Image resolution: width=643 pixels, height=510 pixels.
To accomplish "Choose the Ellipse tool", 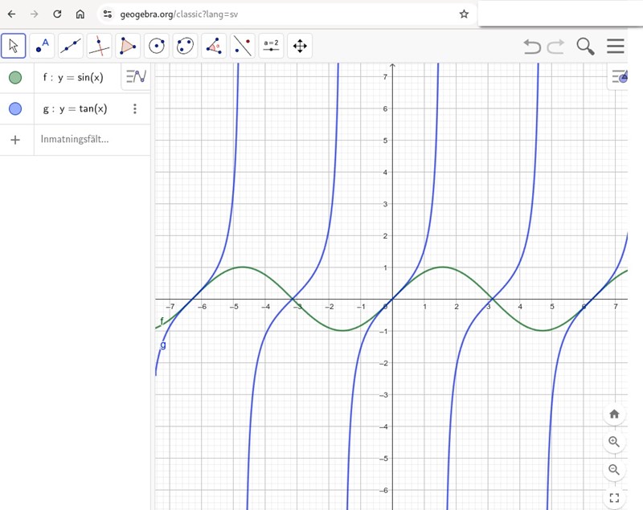I will point(185,46).
